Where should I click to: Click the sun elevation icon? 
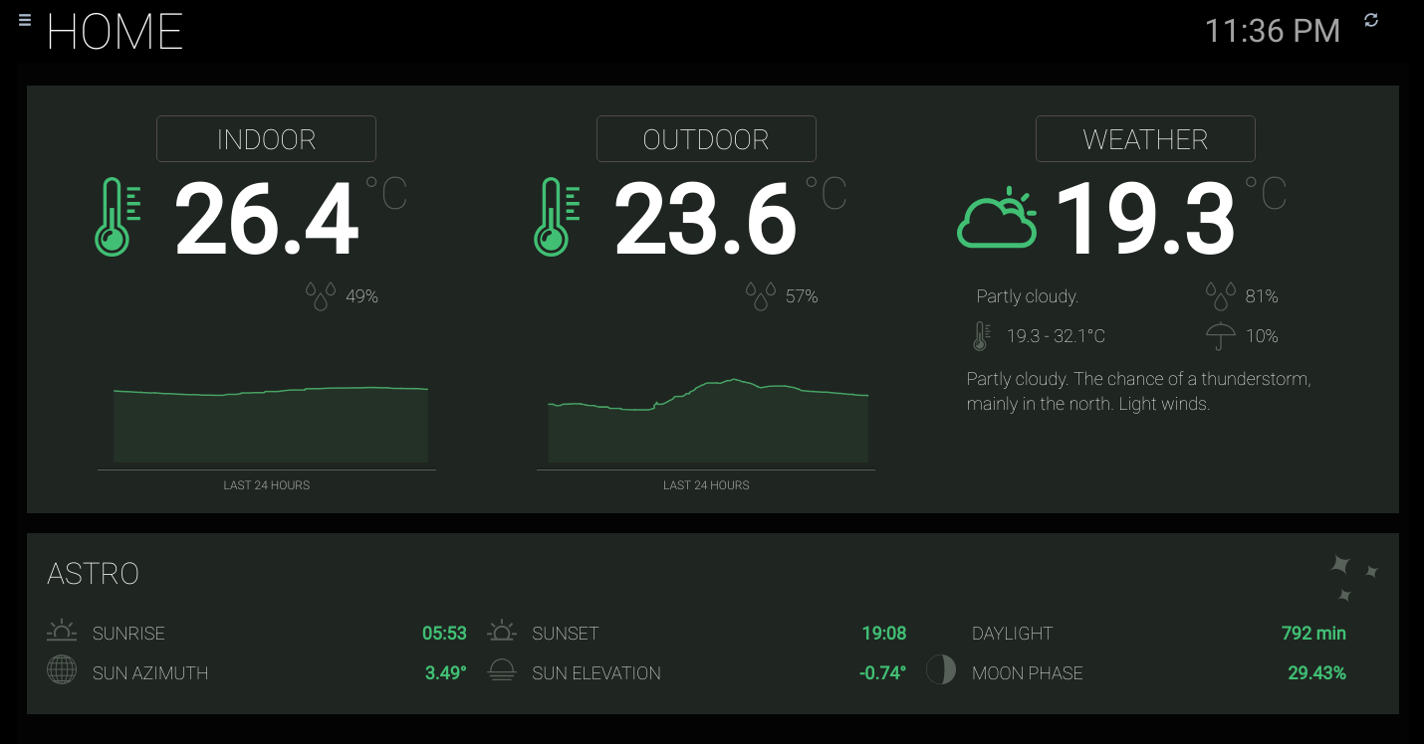coord(502,669)
